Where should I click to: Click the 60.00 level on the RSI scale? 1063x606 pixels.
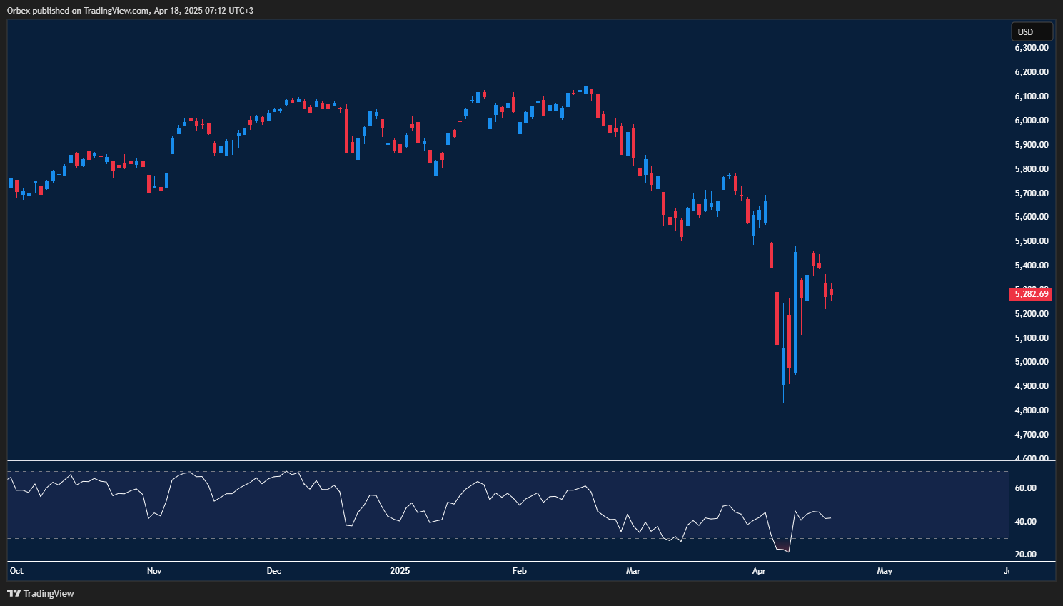click(x=1026, y=488)
